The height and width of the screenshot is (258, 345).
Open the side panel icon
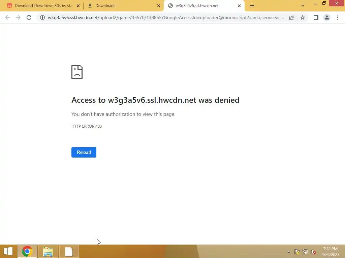[316, 17]
